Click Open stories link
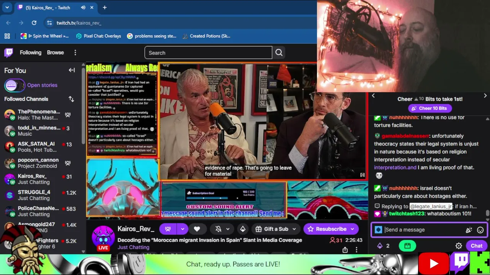Viewport: 490px width, 275px height. (42, 85)
